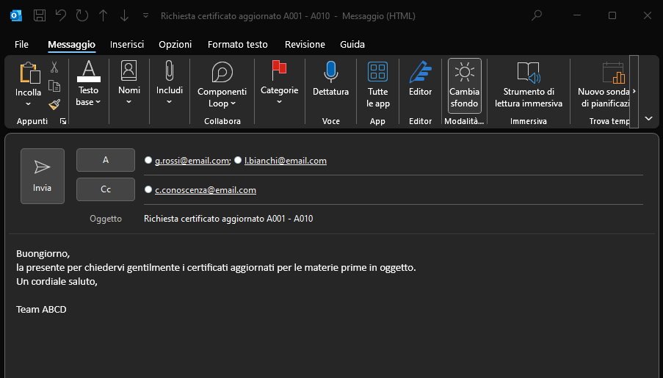
Task: Go to the next item with the down arrow
Action: click(124, 15)
